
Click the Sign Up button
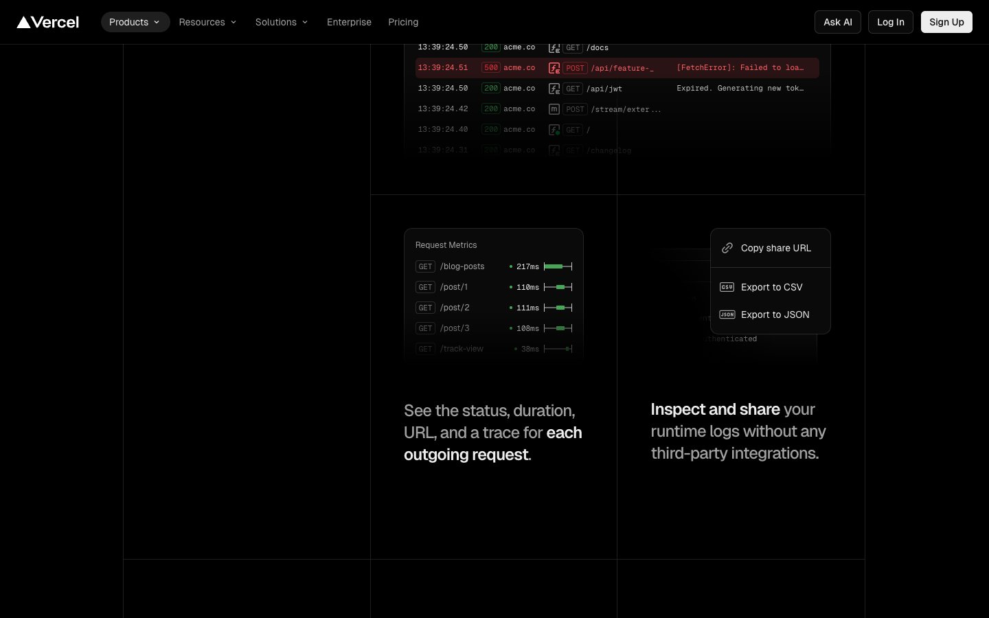[x=946, y=22]
